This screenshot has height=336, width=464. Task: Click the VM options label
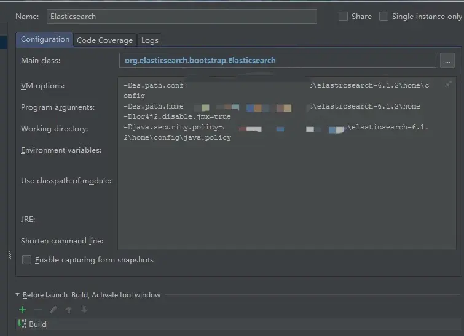point(42,86)
